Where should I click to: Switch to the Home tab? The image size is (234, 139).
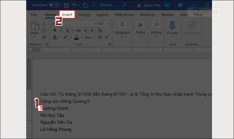coord(50,15)
